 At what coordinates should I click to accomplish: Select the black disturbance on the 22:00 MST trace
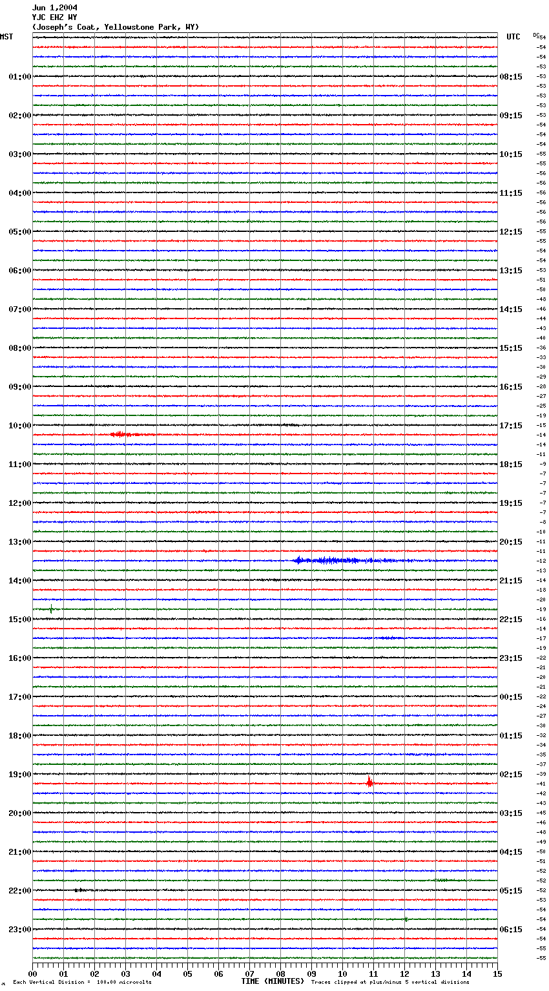click(79, 890)
